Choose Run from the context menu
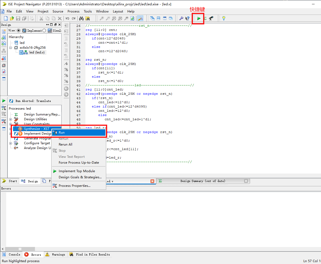Viewport: 321px width, 264px height. pos(62,133)
